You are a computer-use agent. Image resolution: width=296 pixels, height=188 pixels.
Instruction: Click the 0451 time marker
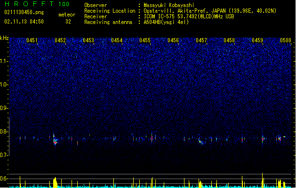[32, 40]
